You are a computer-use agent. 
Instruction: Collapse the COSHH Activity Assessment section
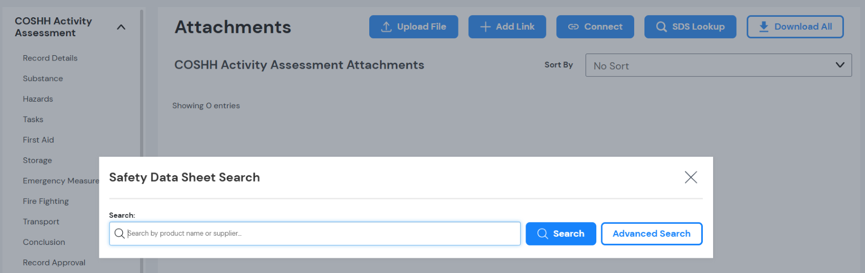(x=121, y=27)
